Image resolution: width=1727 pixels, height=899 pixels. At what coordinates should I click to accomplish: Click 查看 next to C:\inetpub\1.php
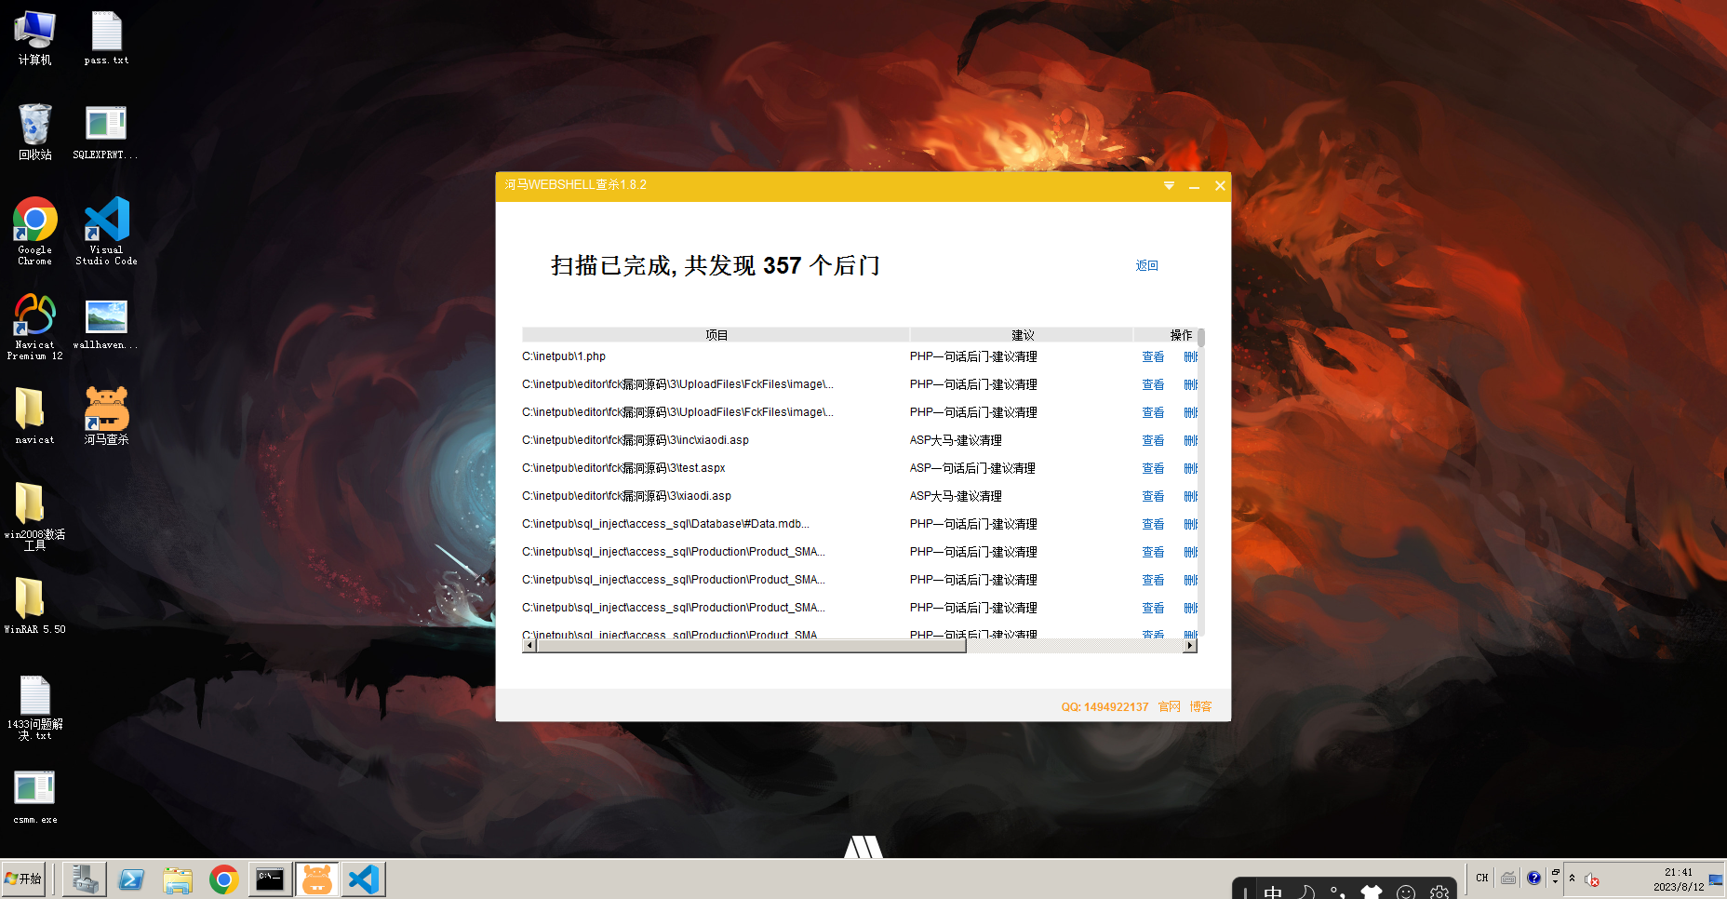point(1153,356)
